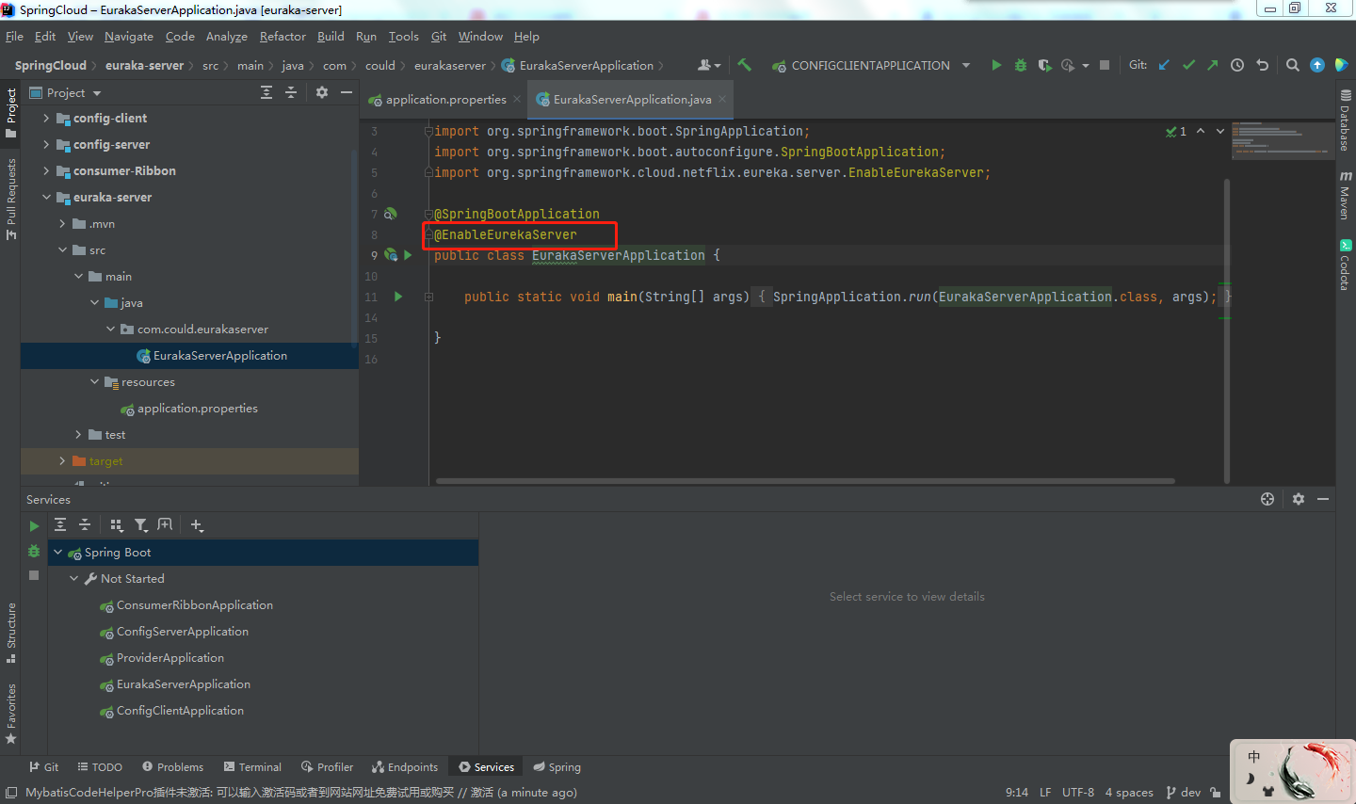
Task: Toggle the Project tool window button
Action: [11, 112]
